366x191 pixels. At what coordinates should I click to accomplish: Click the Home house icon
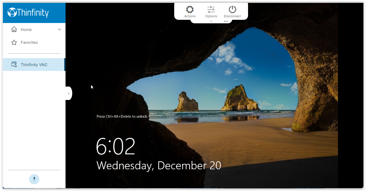point(14,29)
